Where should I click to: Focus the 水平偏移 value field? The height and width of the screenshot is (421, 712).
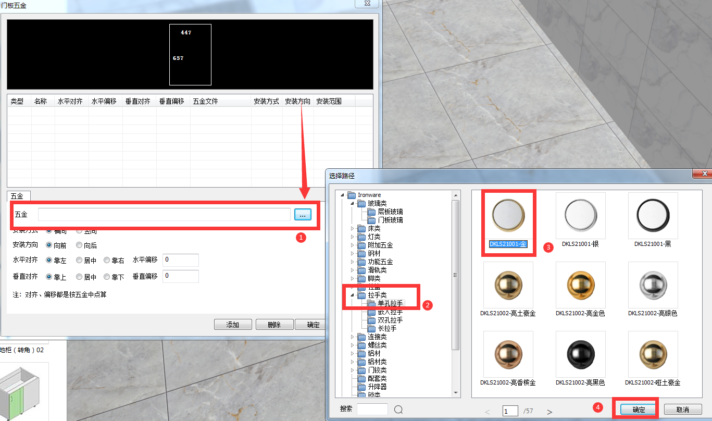pyautogui.click(x=181, y=260)
